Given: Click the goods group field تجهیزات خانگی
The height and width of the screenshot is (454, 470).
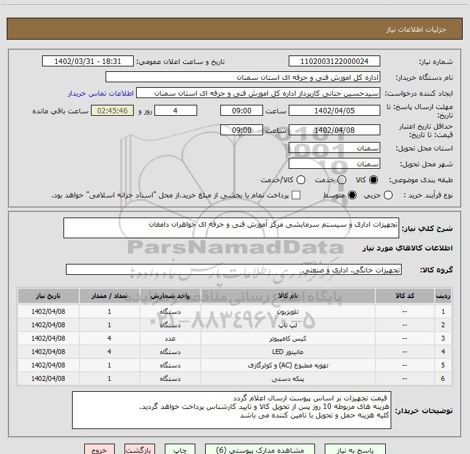Looking at the screenshot, I should pyautogui.click(x=234, y=269).
